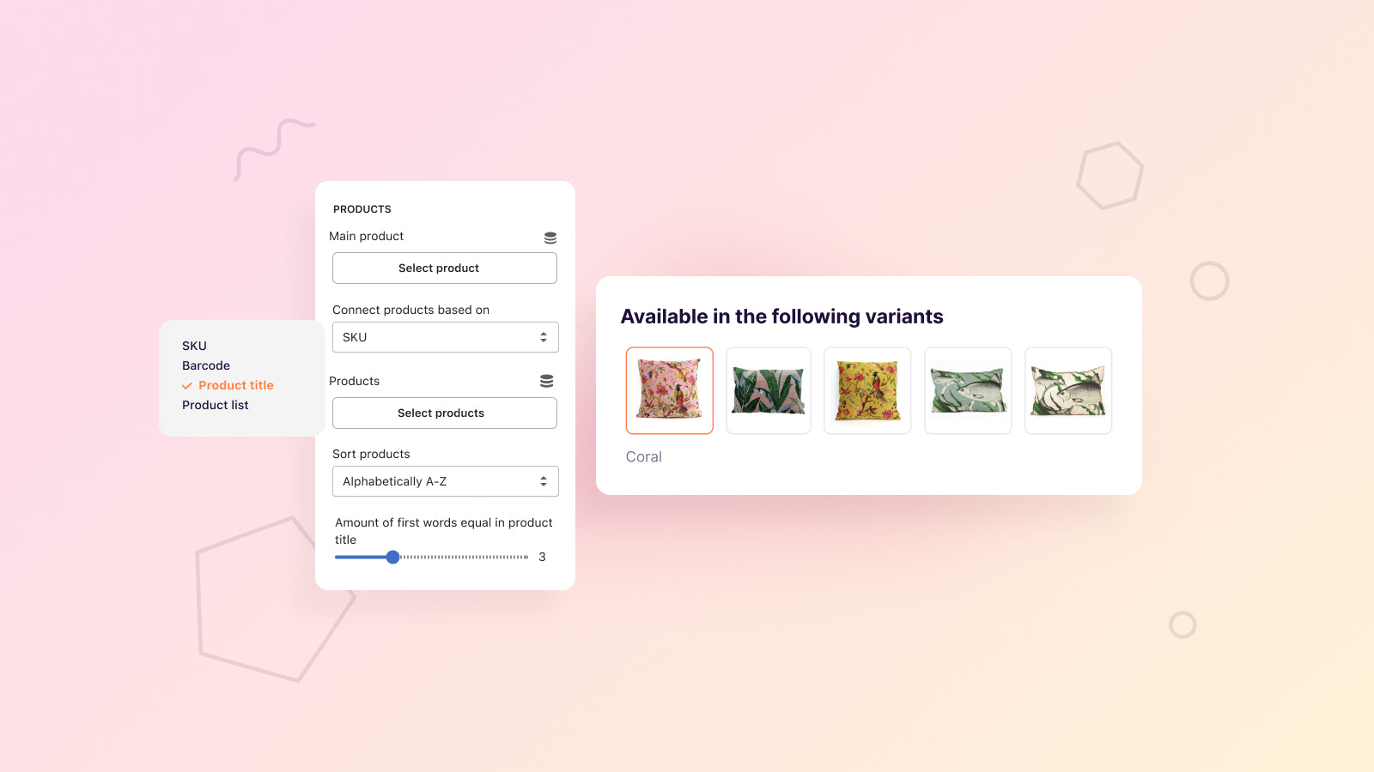
Task: Select the coral pink bird pillow thumbnail
Action: point(670,390)
